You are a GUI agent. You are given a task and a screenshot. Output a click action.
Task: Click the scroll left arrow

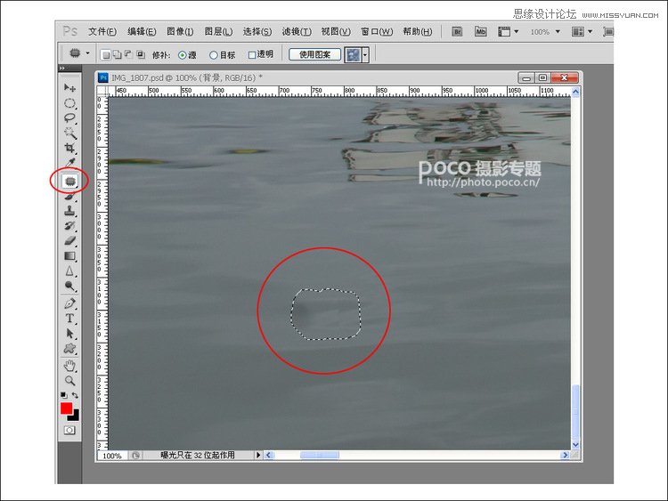pyautogui.click(x=268, y=455)
